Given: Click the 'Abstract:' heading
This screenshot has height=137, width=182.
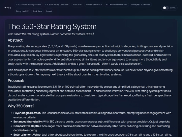Looking at the screenshot, I should (x=16, y=40).
